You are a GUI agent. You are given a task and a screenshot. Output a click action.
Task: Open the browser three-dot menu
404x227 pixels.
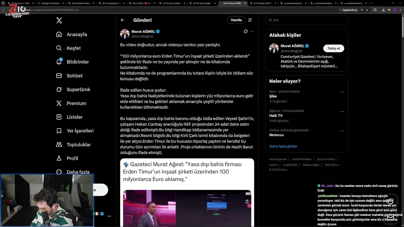pyautogui.click(x=401, y=10)
